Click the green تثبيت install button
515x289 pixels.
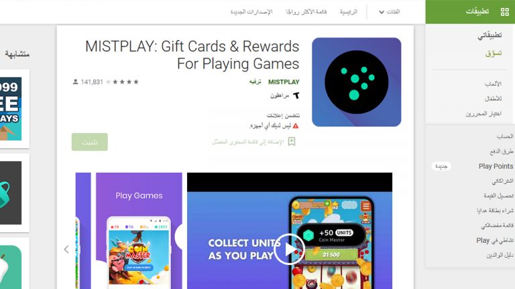coord(90,142)
